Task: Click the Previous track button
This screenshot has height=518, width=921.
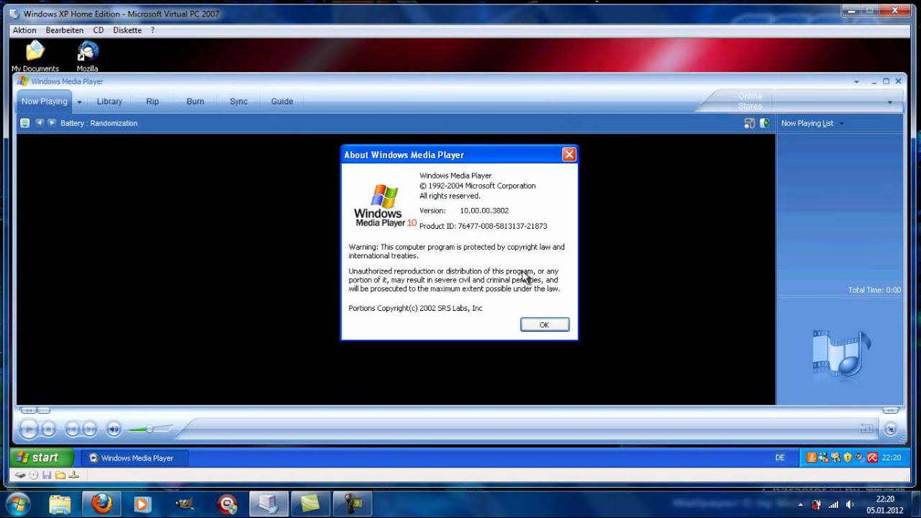Action: [x=72, y=430]
